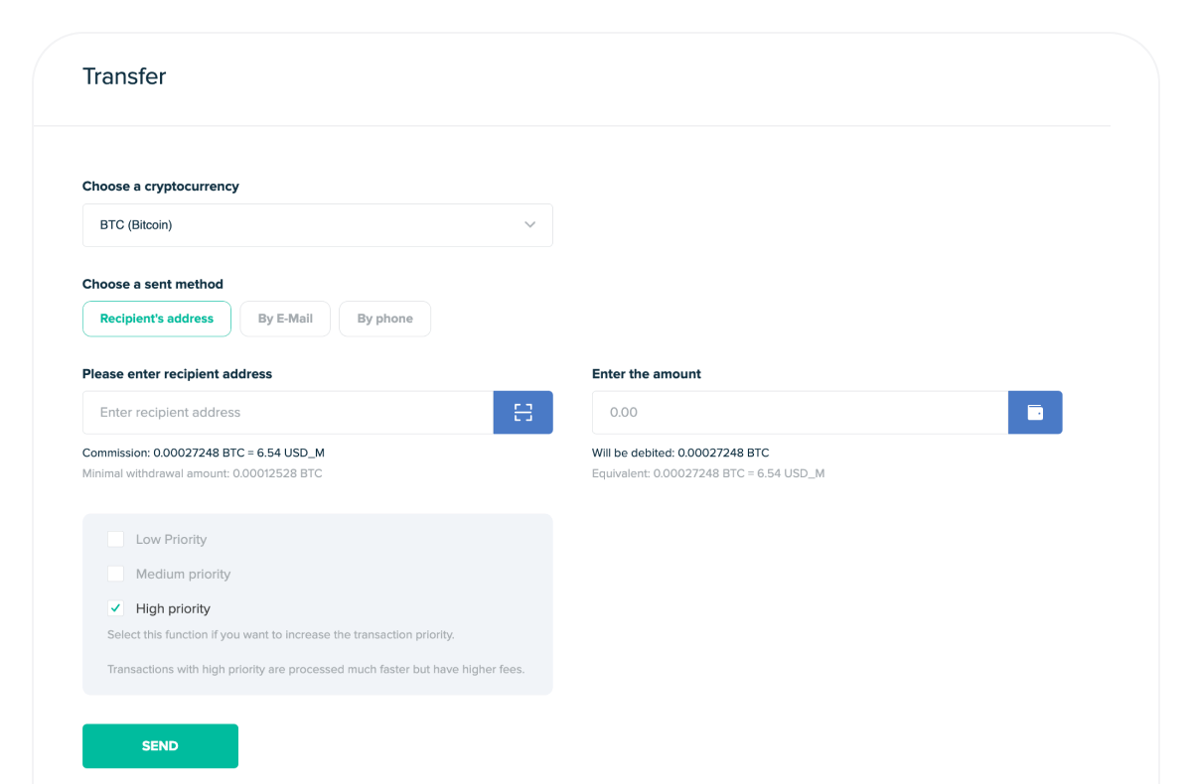Screen dimensions: 1192x784
Task: Click the Medium priority label text
Action: click(183, 574)
